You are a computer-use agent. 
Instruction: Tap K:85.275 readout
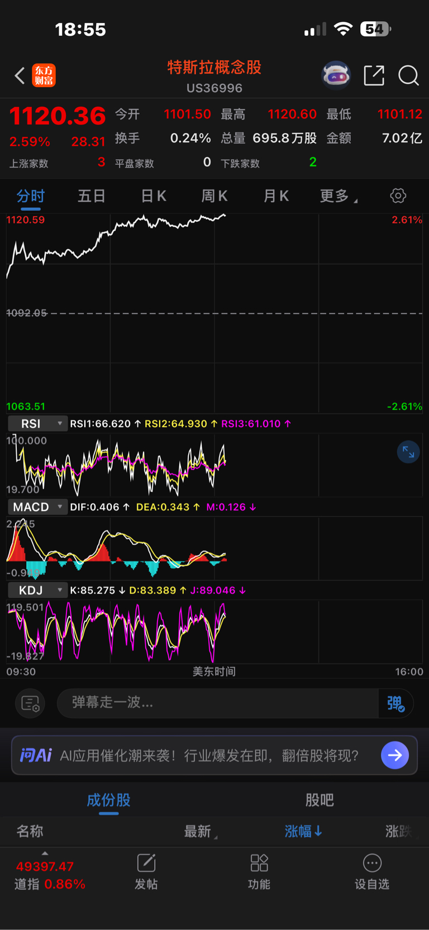point(97,590)
